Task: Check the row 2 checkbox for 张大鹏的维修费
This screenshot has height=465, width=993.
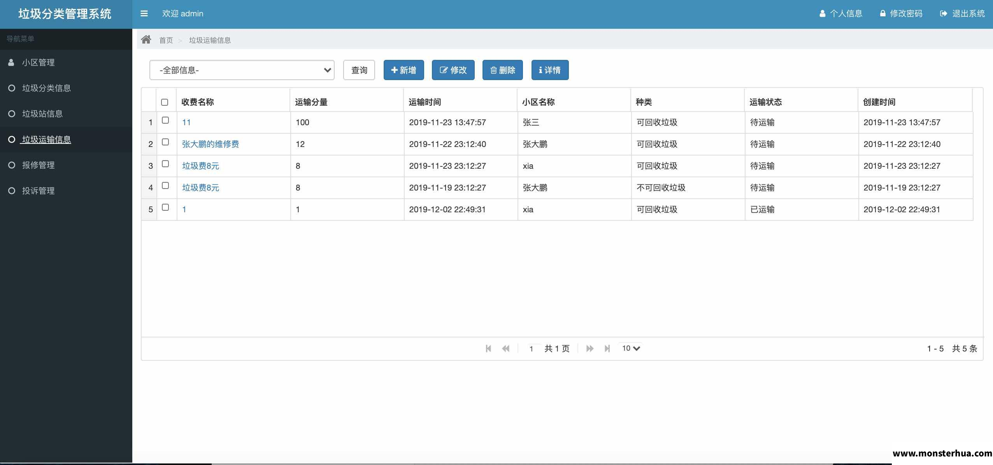Action: tap(165, 142)
